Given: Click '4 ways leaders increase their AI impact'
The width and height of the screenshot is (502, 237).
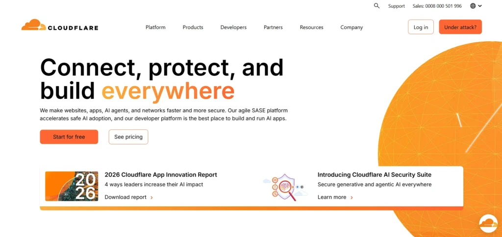Looking at the screenshot, I should [x=154, y=184].
